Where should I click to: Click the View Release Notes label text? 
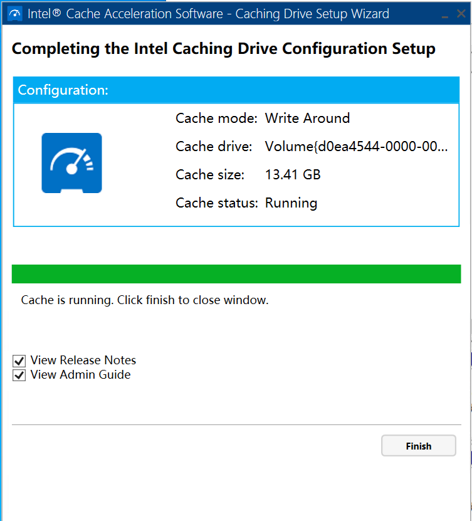click(x=83, y=360)
